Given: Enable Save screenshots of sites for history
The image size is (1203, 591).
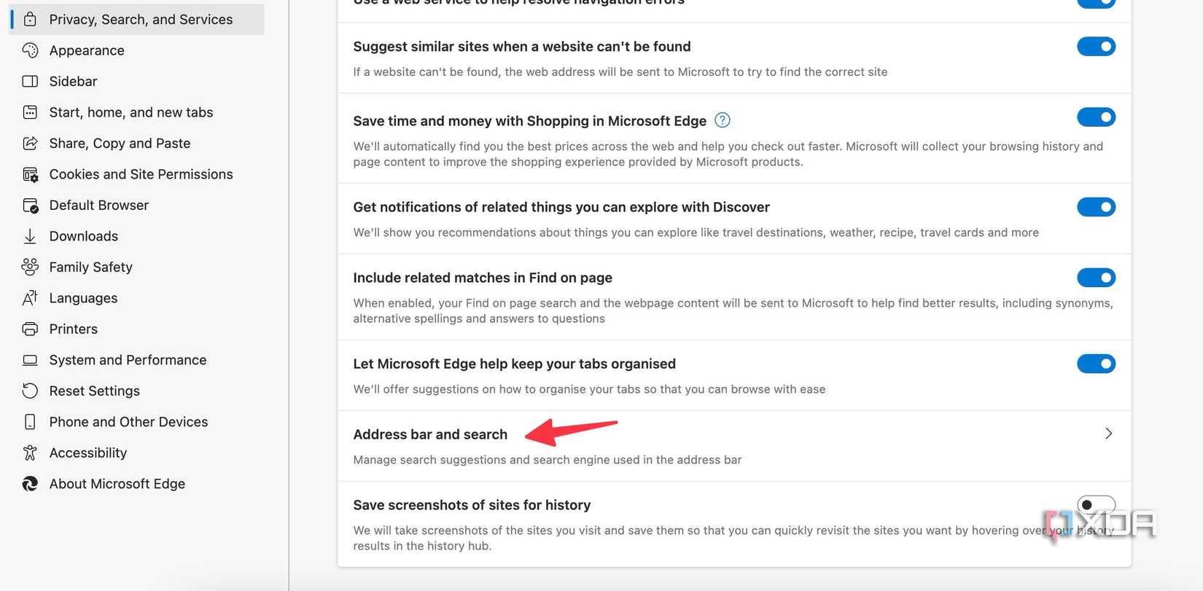Looking at the screenshot, I should [1096, 504].
